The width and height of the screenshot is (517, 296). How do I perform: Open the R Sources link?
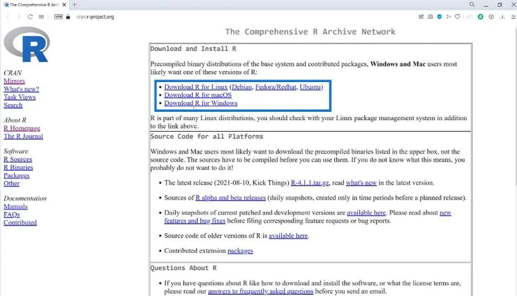coord(18,160)
